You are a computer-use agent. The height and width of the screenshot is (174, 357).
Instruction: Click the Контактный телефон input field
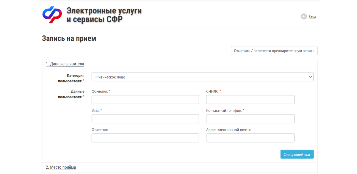click(x=250, y=118)
